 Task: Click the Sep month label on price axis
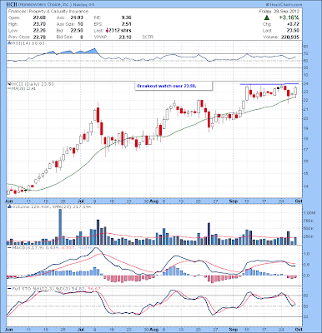point(234,201)
